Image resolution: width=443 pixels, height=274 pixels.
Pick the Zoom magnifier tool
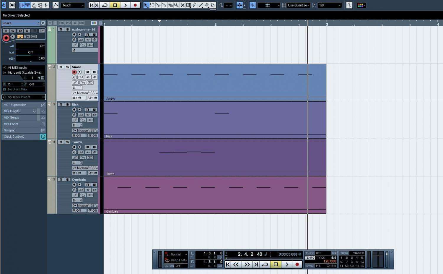[x=176, y=5]
